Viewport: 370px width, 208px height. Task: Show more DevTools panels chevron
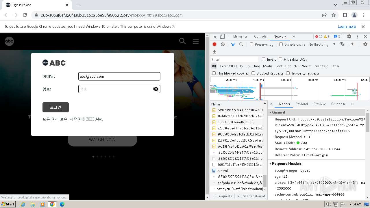[x=294, y=36]
